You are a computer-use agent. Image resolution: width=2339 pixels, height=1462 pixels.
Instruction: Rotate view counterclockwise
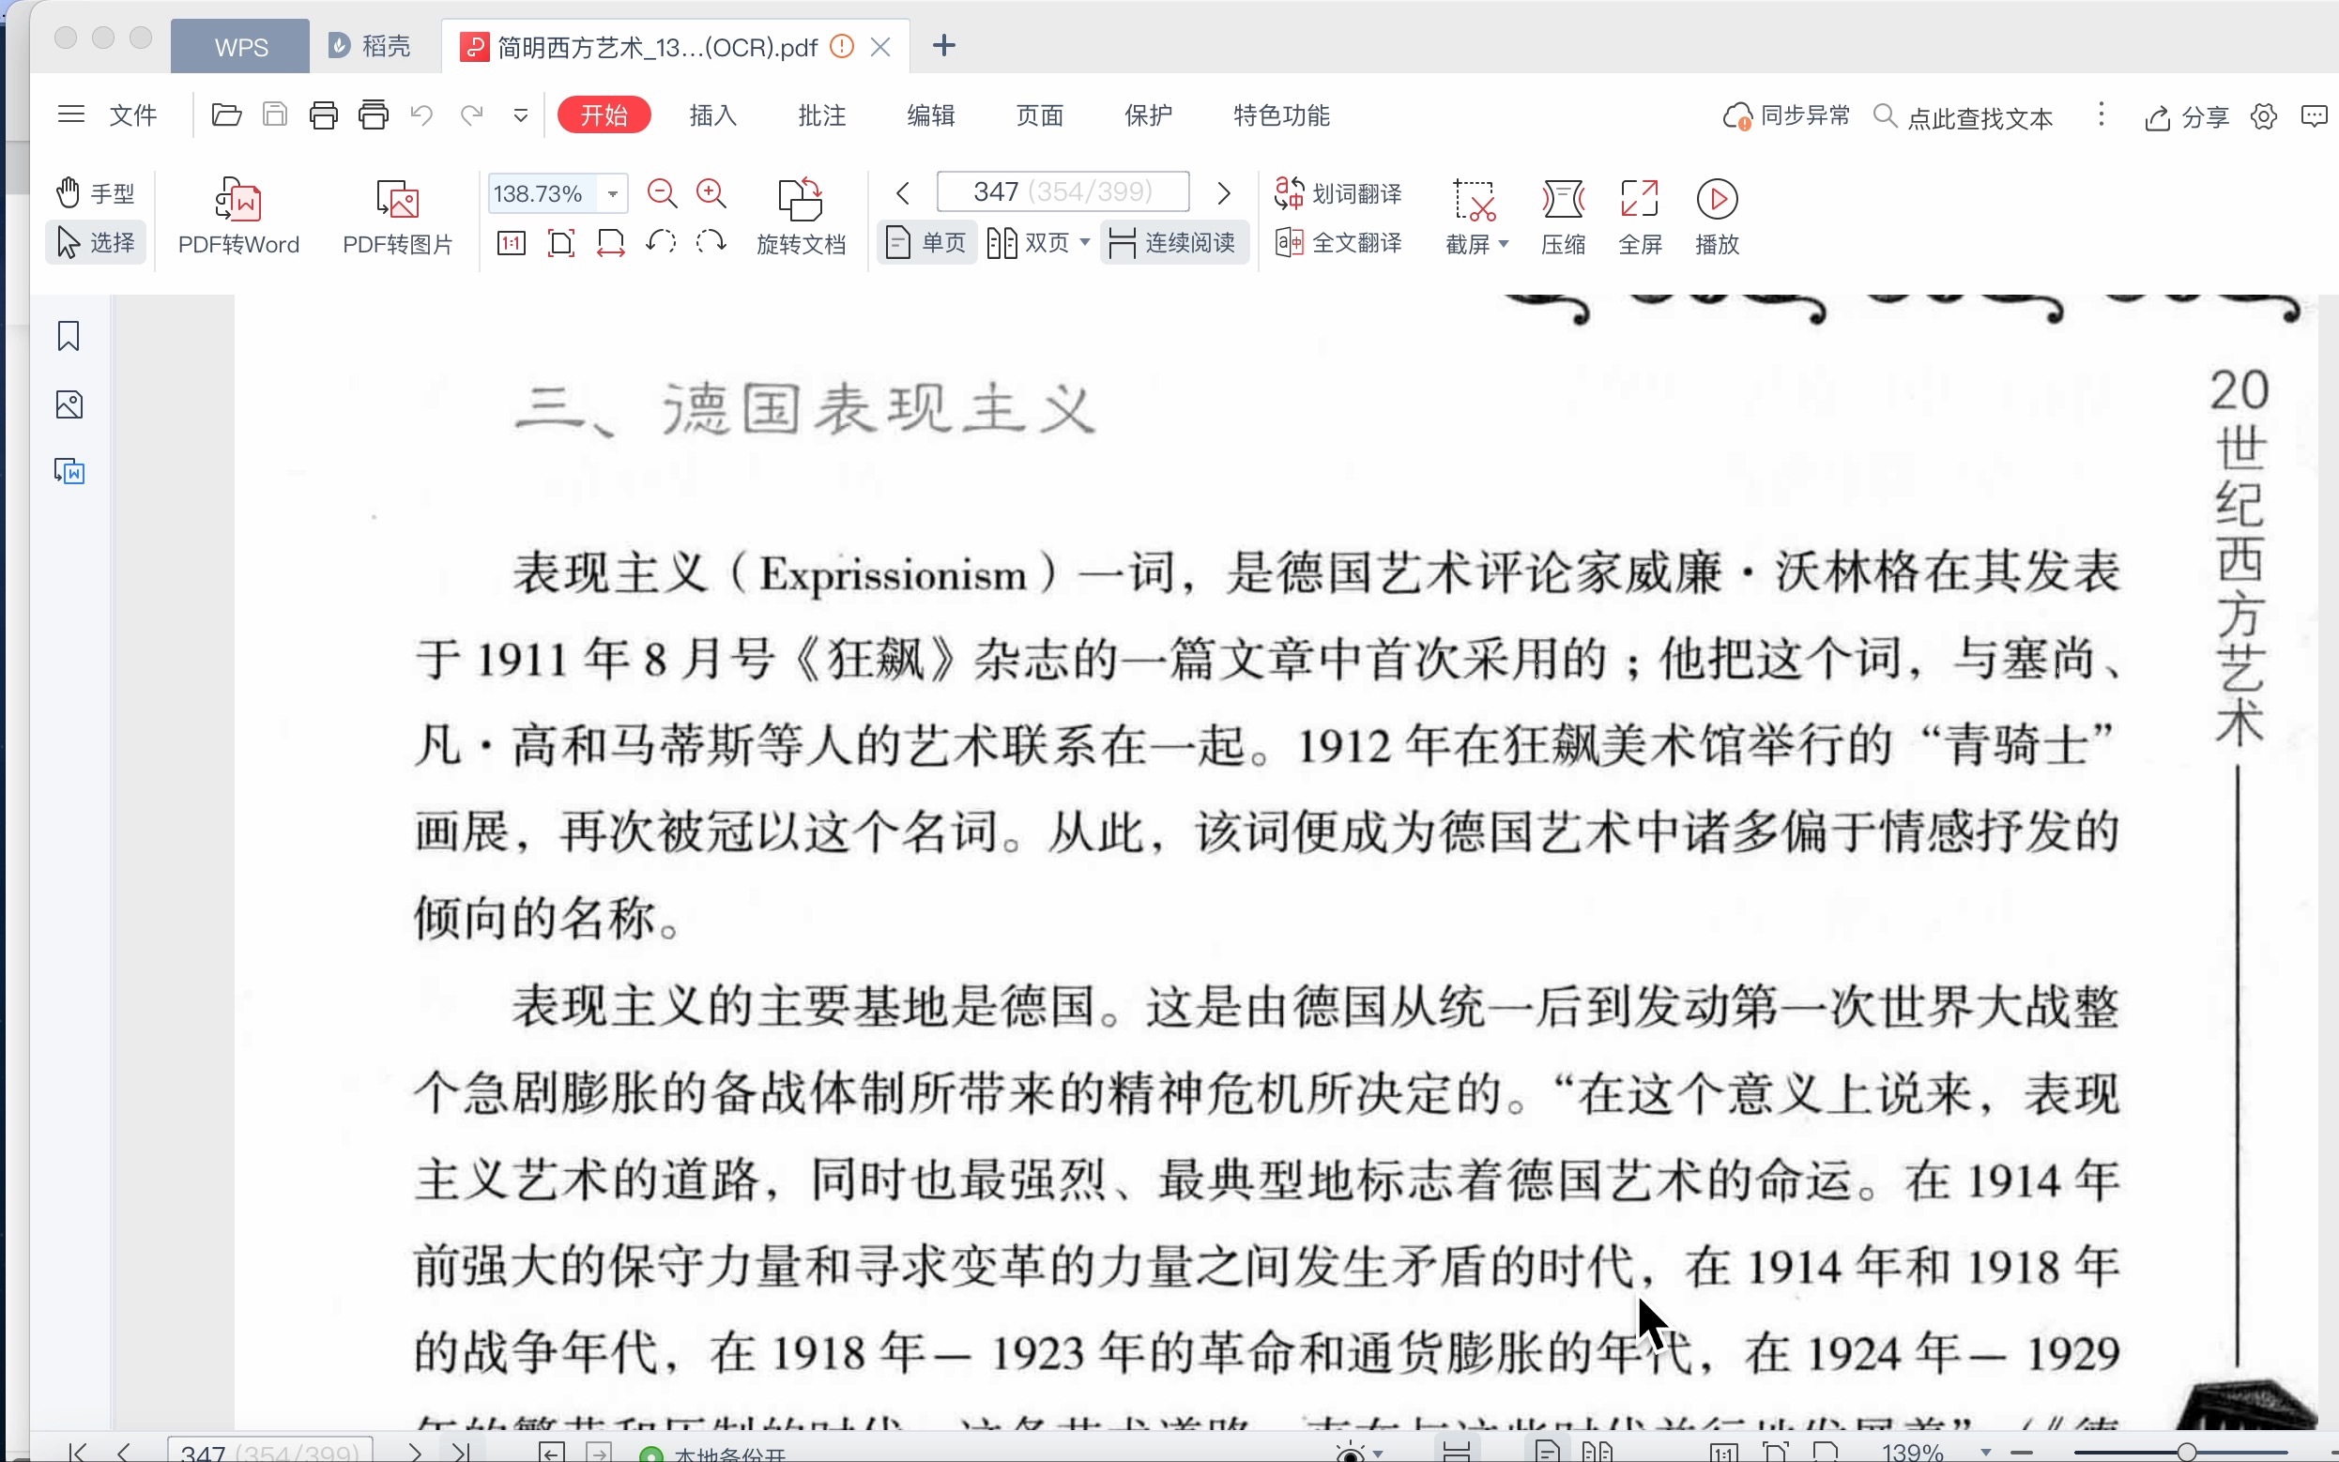(x=661, y=242)
